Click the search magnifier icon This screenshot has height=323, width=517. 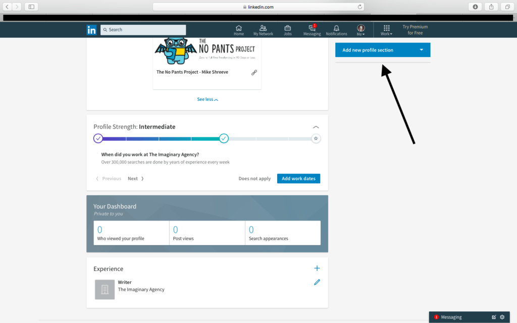(105, 30)
